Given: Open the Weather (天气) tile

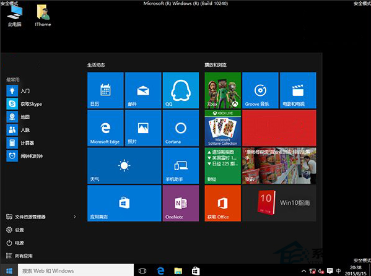Looking at the screenshot, I should (x=124, y=166).
